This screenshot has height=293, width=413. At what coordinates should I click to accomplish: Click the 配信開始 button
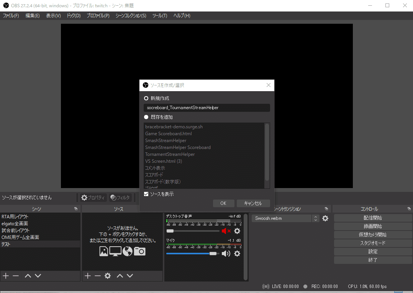(373, 218)
